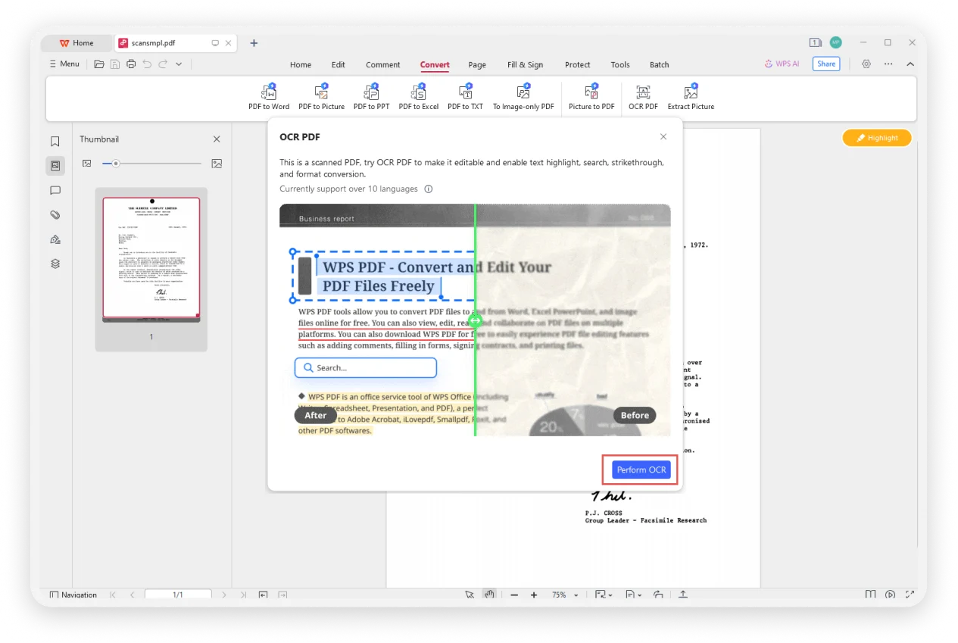Screen dimensions: 958x643
Task: Enter full screen mode icon
Action: 910,595
